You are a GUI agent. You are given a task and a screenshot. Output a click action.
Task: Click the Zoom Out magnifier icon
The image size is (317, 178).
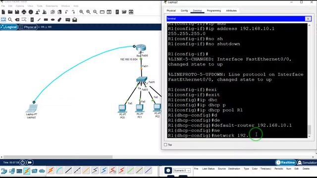tap(95, 12)
